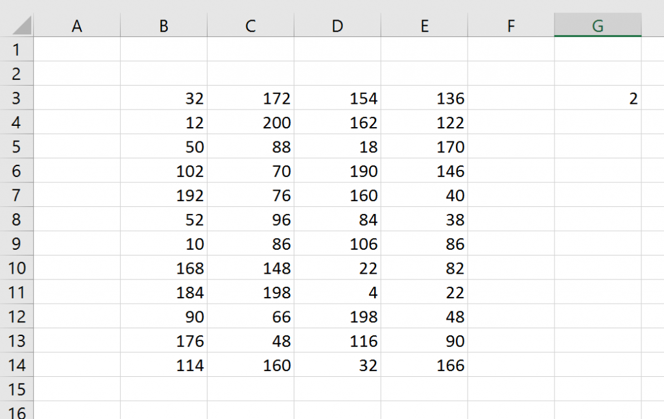Viewport: 664px width, 419px height.
Task: Click row header 7
Action: point(17,195)
